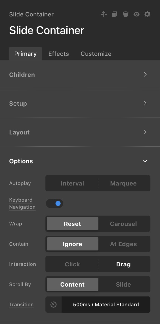Toggle element visibility with eye icon
The height and width of the screenshot is (324, 160).
[x=136, y=14]
